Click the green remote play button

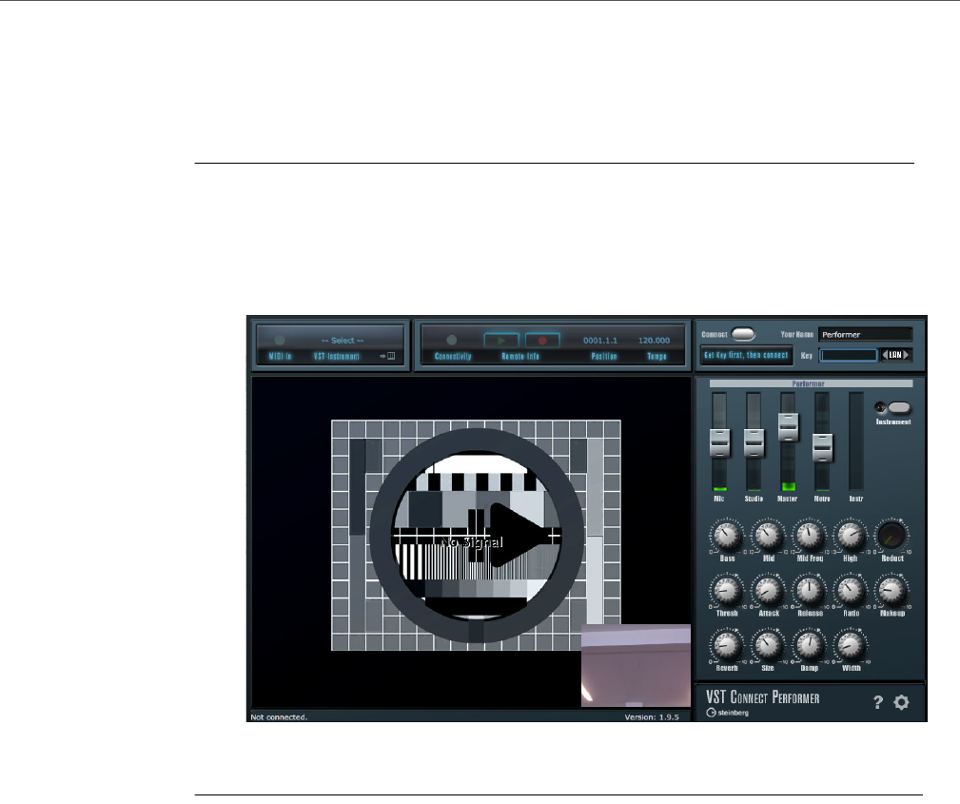[x=501, y=340]
